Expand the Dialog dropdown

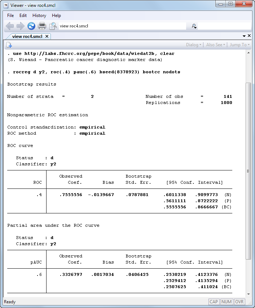194,45
